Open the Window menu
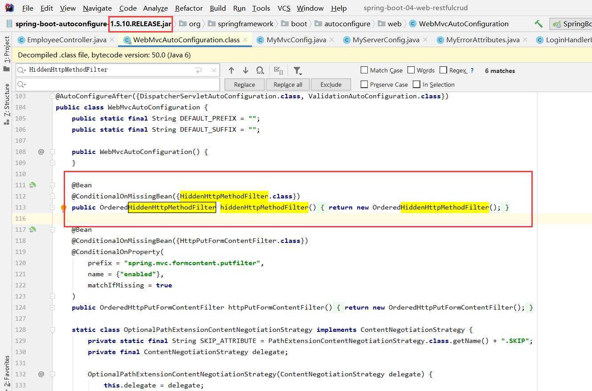Image resolution: width=592 pixels, height=391 pixels. click(x=310, y=8)
